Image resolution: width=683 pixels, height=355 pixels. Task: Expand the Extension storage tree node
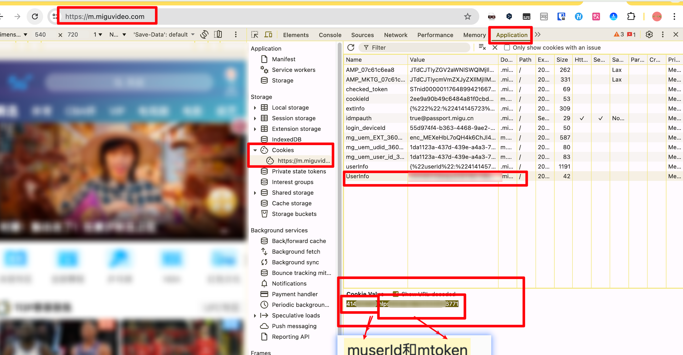pos(255,129)
